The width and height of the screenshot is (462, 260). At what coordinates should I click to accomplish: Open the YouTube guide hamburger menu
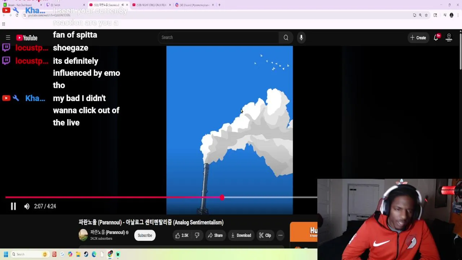click(x=8, y=38)
